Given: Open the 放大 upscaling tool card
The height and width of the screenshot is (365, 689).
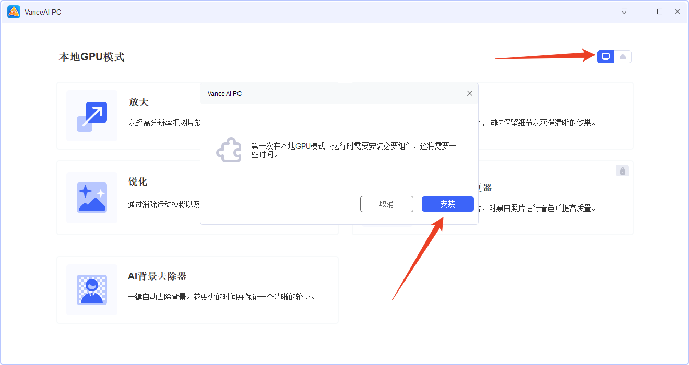Looking at the screenshot, I should point(157,116).
